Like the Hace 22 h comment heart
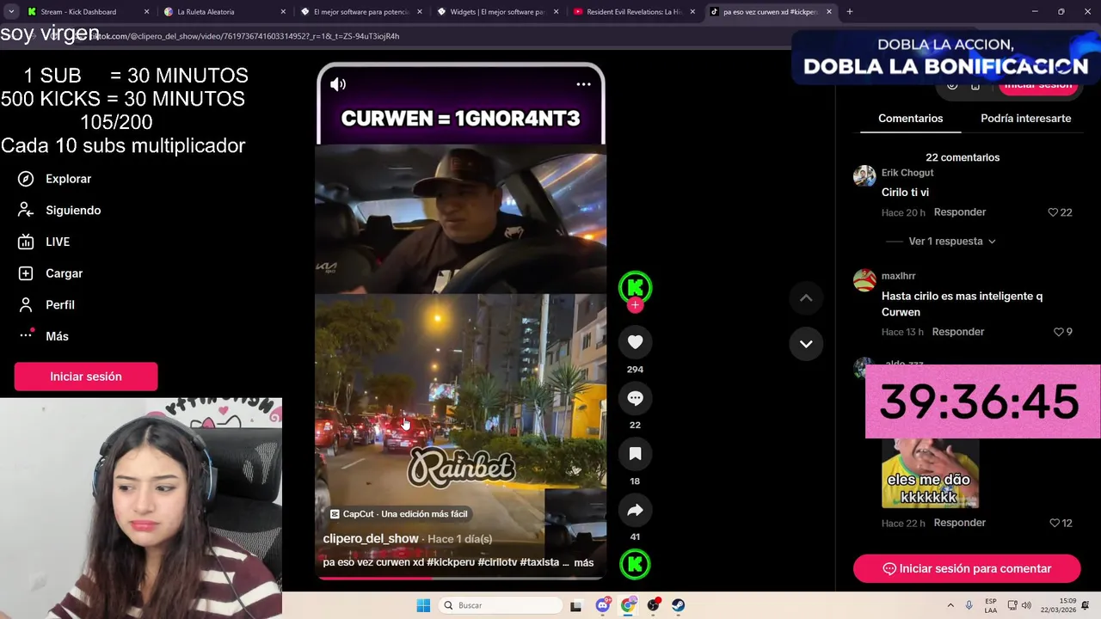This screenshot has width=1101, height=619. click(1055, 523)
